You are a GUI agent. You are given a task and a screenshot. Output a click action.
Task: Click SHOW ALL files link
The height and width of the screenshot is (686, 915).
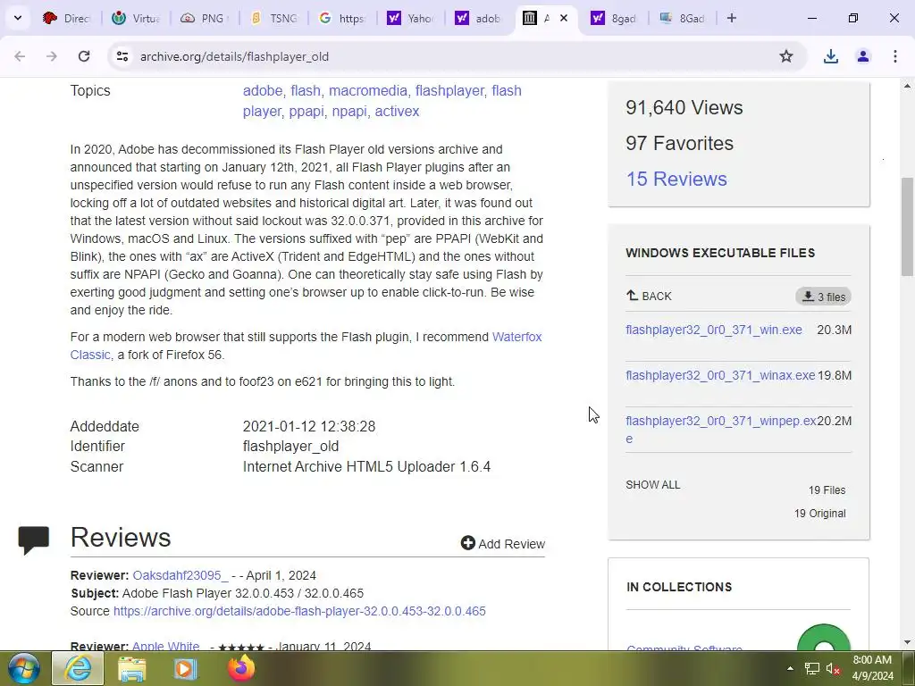653,485
